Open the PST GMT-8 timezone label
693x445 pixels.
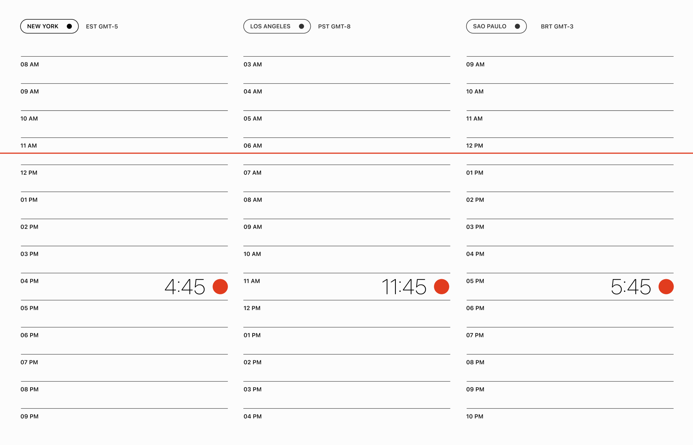pos(334,27)
